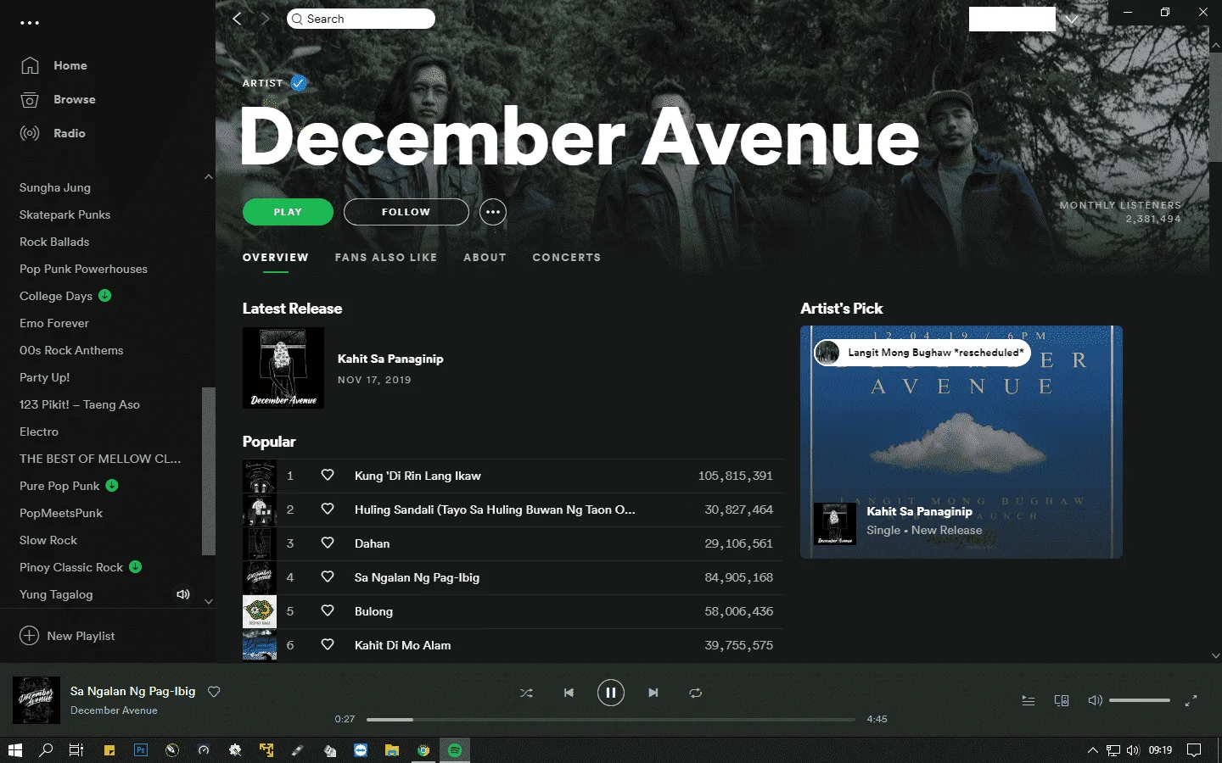1222x763 pixels.
Task: Create a New Playlist
Action: 67,636
